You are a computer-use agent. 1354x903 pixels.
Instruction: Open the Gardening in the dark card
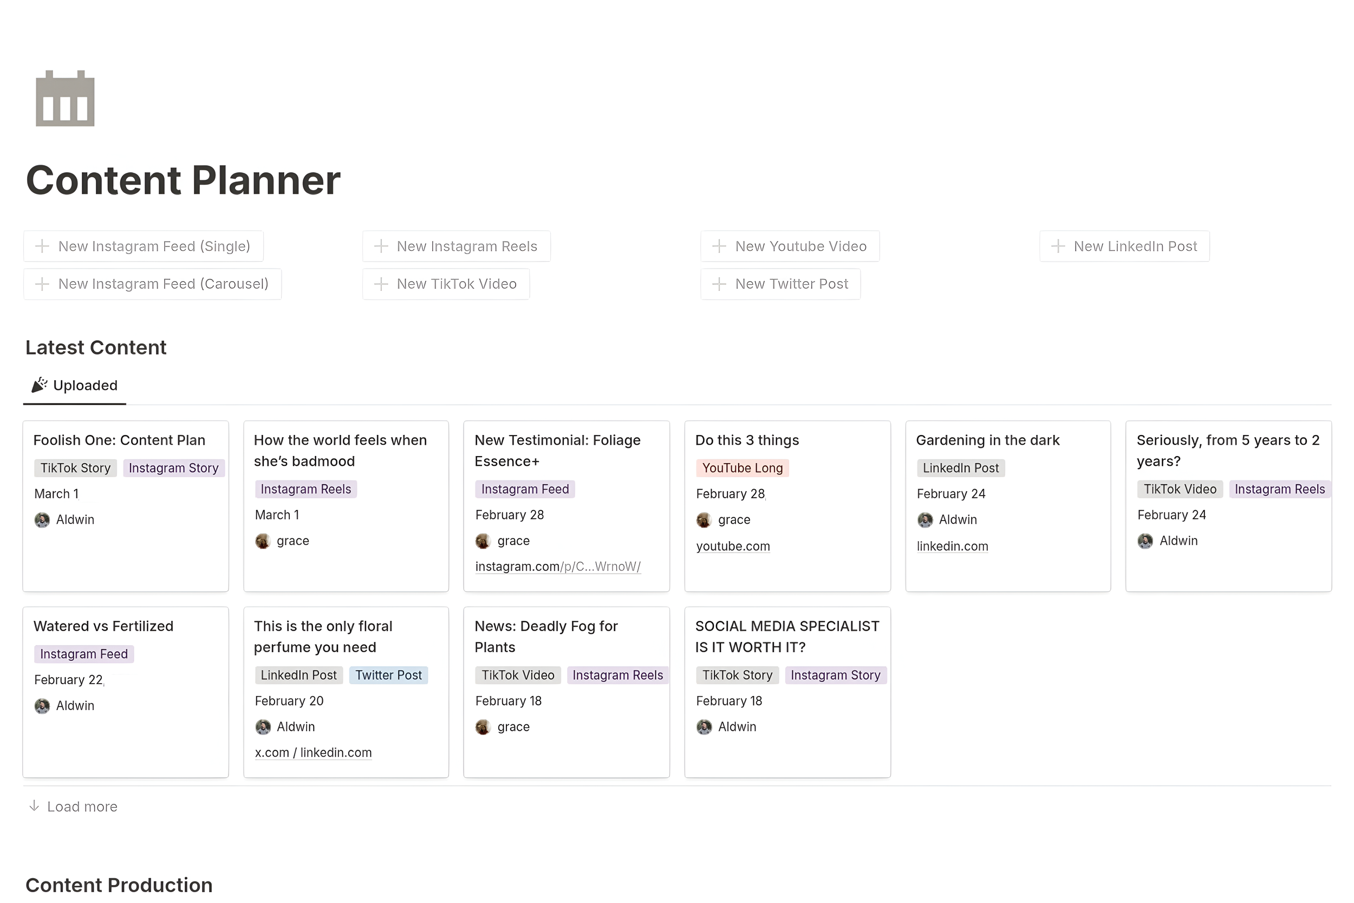[987, 440]
